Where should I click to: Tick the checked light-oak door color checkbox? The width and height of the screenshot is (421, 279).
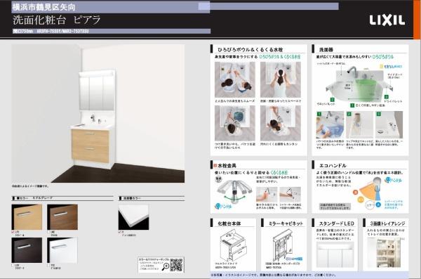coord(13,232)
